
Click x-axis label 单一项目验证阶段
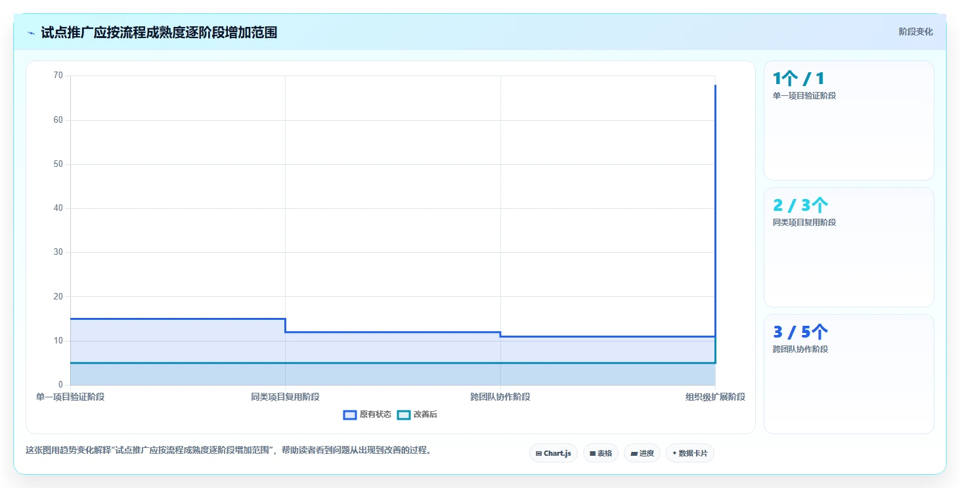point(70,397)
